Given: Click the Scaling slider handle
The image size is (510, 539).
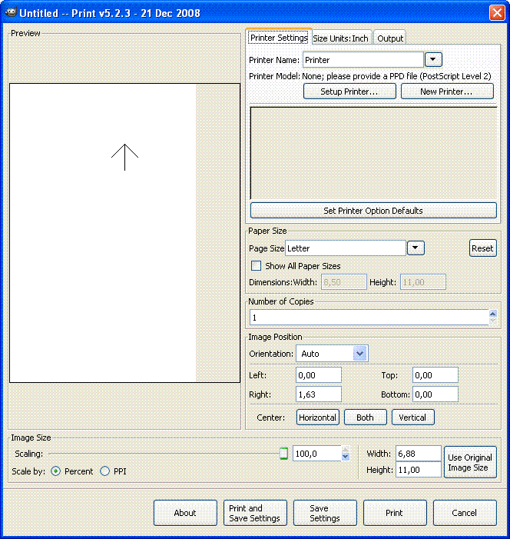Looking at the screenshot, I should [283, 454].
